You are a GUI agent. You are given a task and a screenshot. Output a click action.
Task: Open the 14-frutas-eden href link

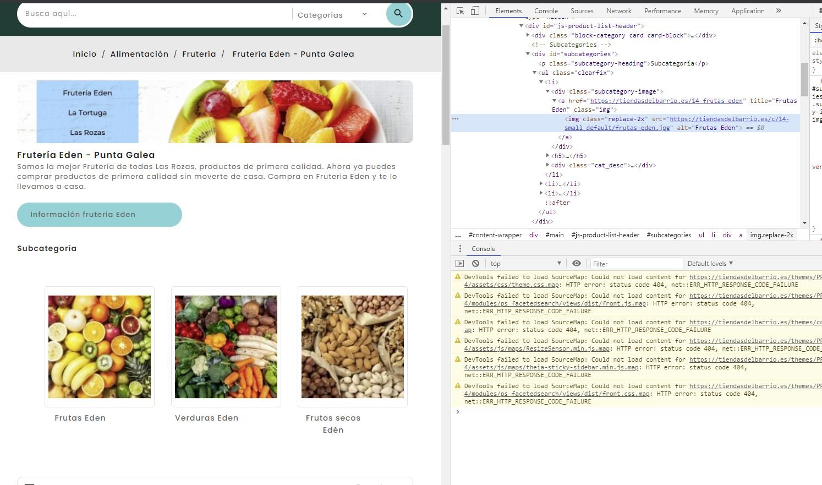(666, 101)
